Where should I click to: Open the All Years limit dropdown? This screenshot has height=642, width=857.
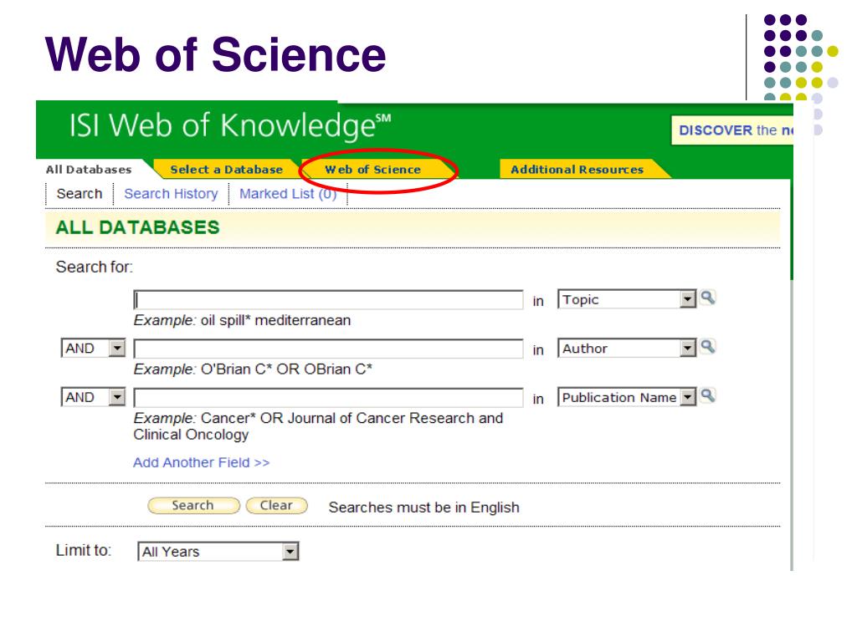click(x=218, y=552)
